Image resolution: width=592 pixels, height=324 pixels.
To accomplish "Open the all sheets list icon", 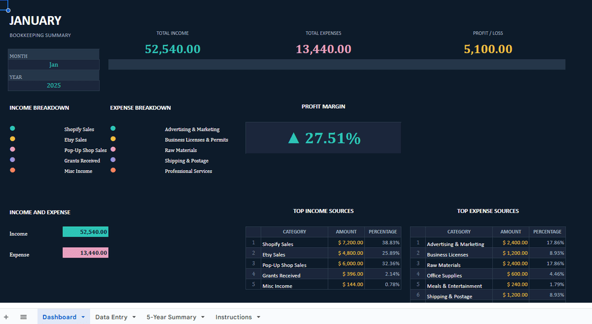I will [24, 317].
